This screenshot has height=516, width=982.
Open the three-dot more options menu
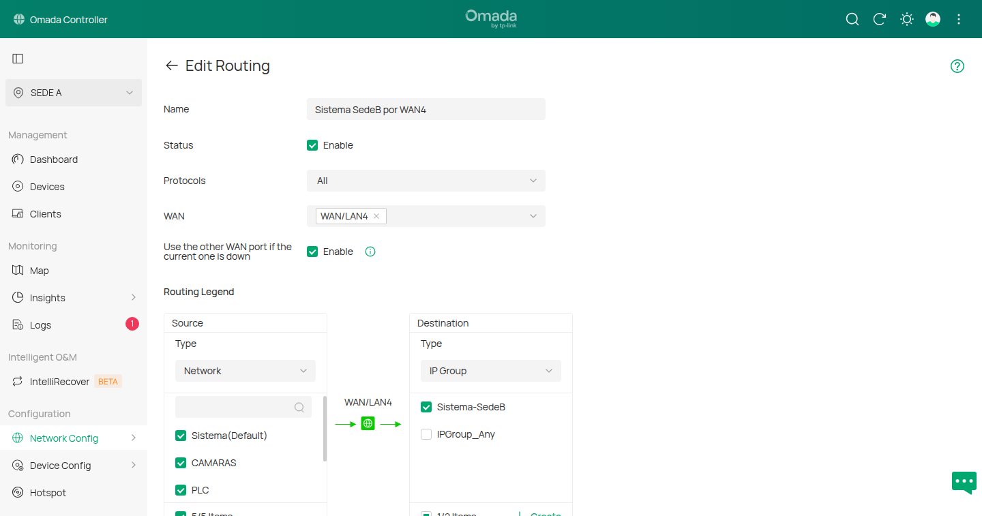tap(959, 19)
